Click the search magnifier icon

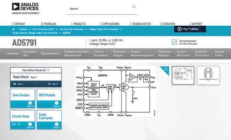134,7
